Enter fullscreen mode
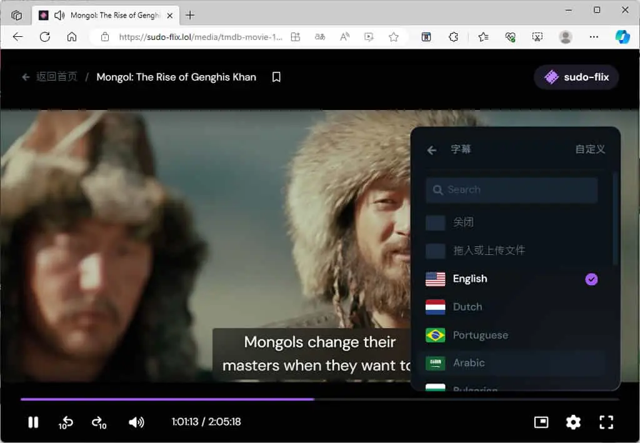The image size is (640, 443). (x=606, y=422)
